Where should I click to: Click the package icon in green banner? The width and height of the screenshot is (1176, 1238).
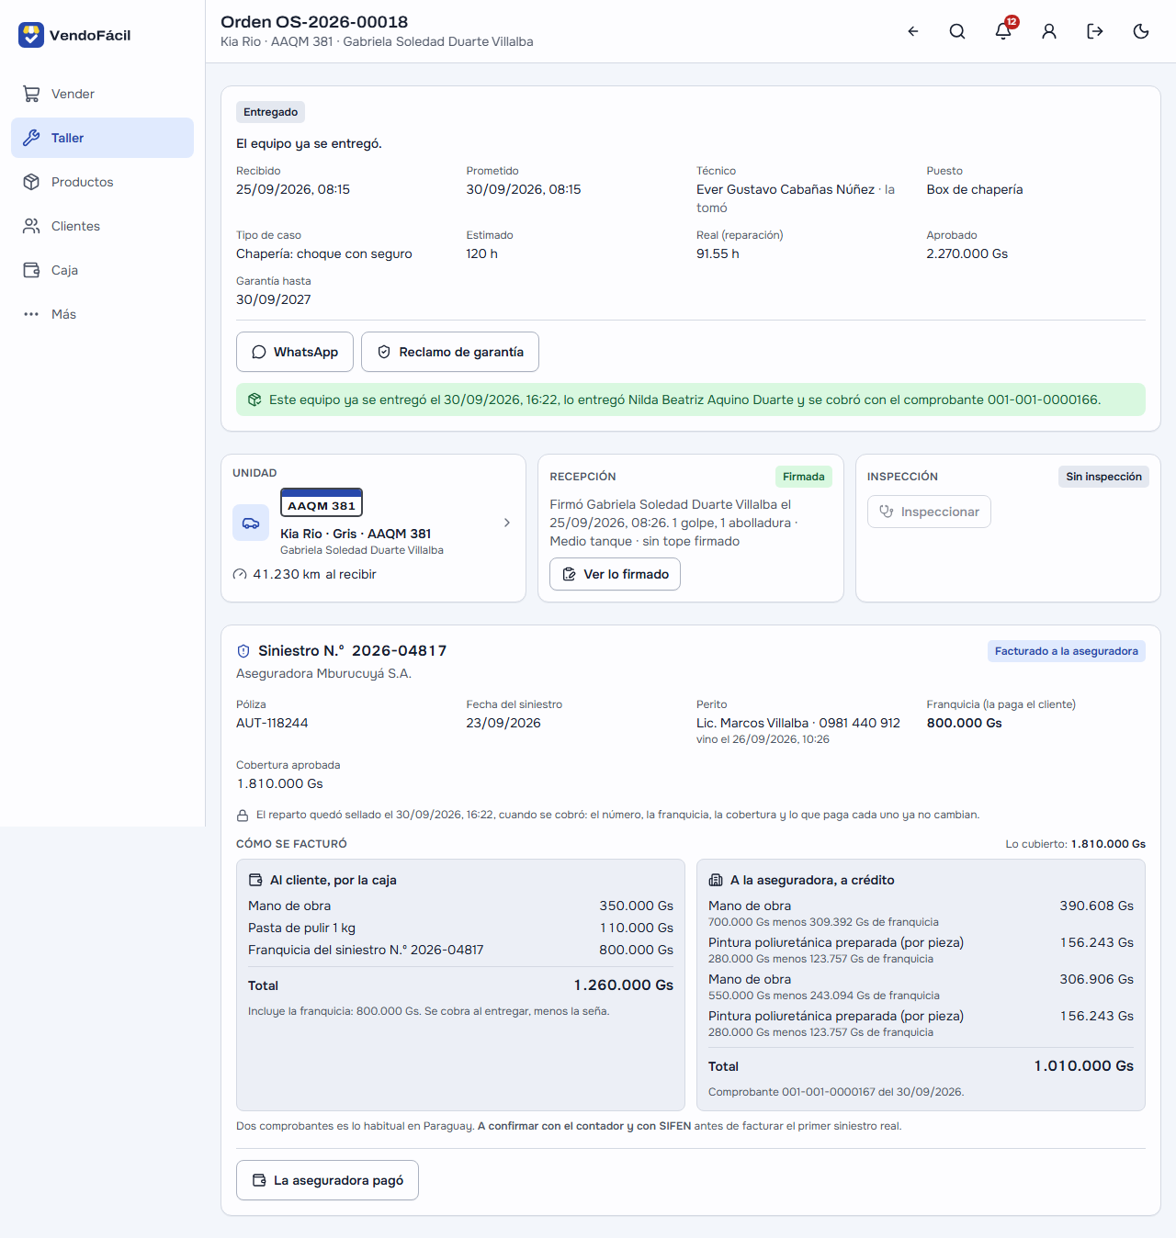point(254,400)
